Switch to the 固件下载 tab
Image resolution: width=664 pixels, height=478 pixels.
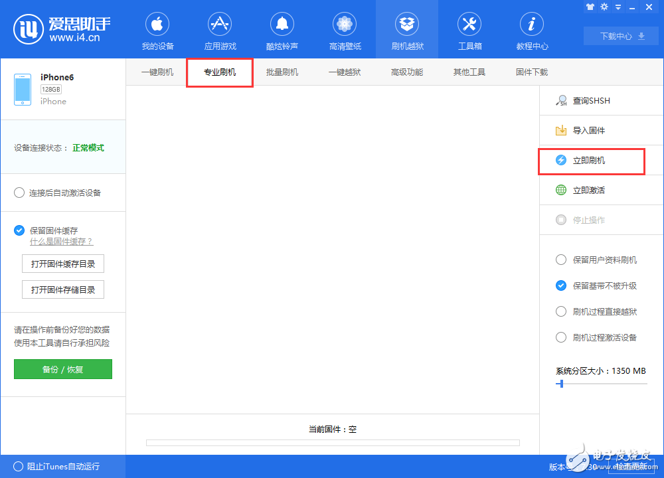point(531,72)
